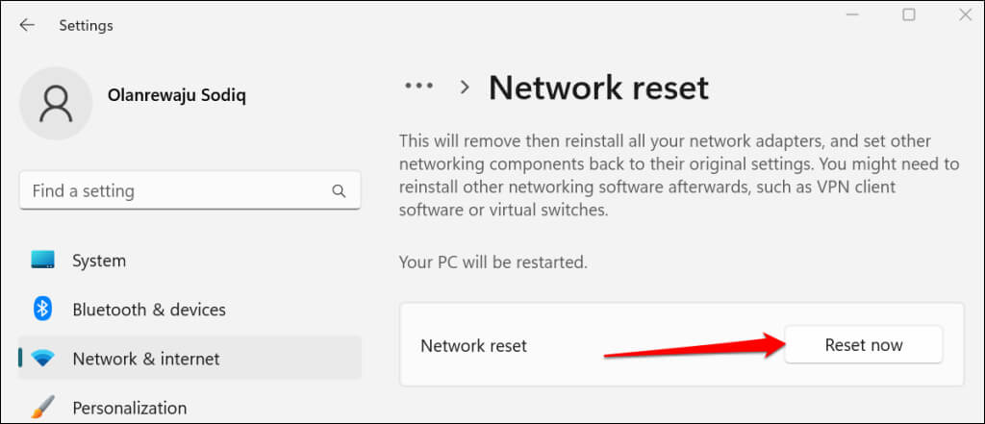The height and width of the screenshot is (424, 985).
Task: Click the Wi-Fi icon beside Network & internet
Action: click(42, 359)
